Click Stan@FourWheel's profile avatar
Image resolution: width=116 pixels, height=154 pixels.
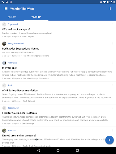tap(4, 44)
